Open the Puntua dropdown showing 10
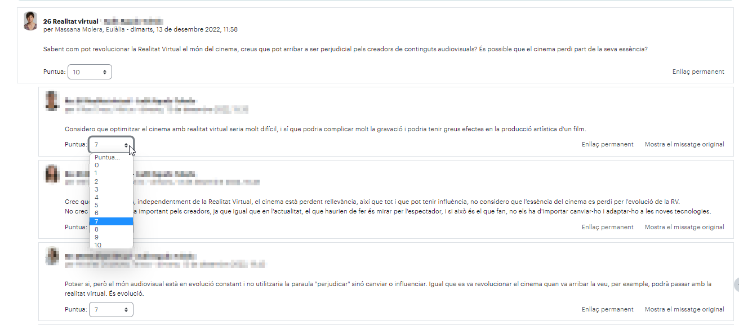This screenshot has height=325, width=739. 90,72
